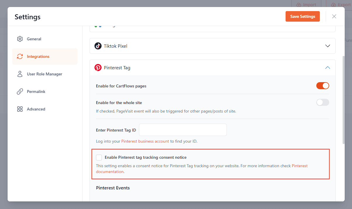Turn on Enable for the whole site

(x=322, y=102)
